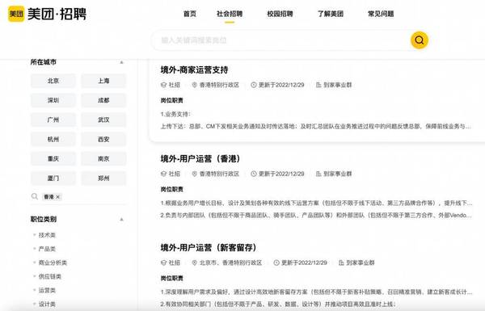Filter by city 成都

coord(103,100)
